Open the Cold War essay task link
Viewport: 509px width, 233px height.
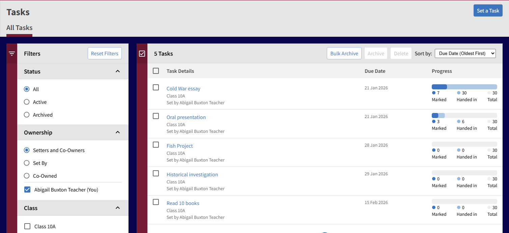point(183,89)
